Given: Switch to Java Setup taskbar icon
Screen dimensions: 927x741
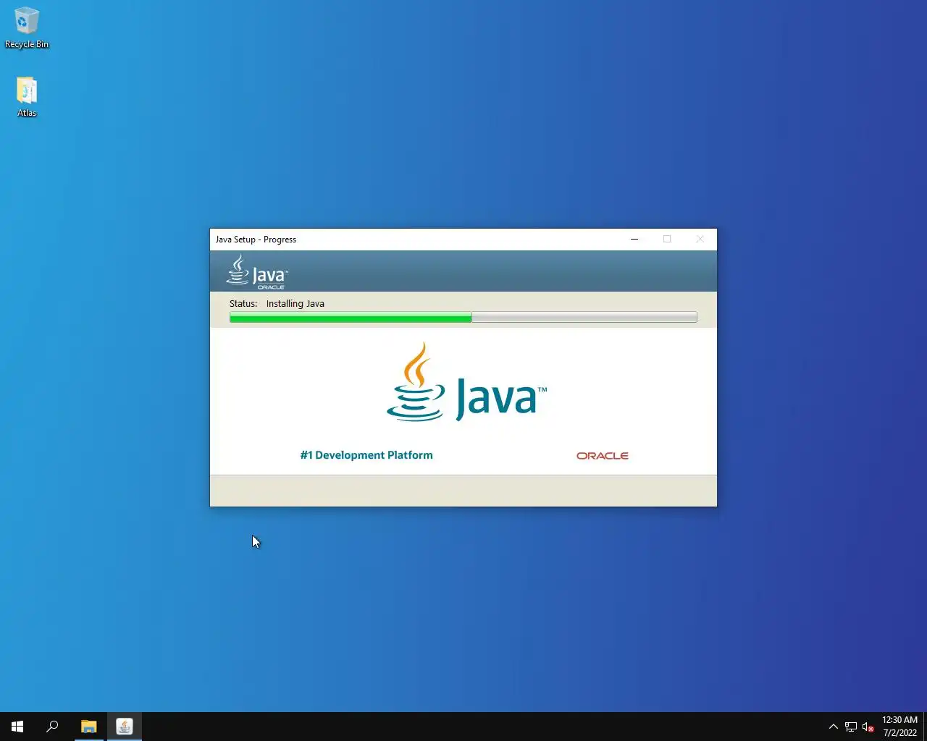Looking at the screenshot, I should 125,727.
